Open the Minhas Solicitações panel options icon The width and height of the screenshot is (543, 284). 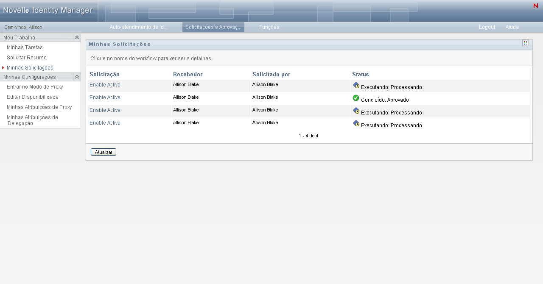click(526, 43)
